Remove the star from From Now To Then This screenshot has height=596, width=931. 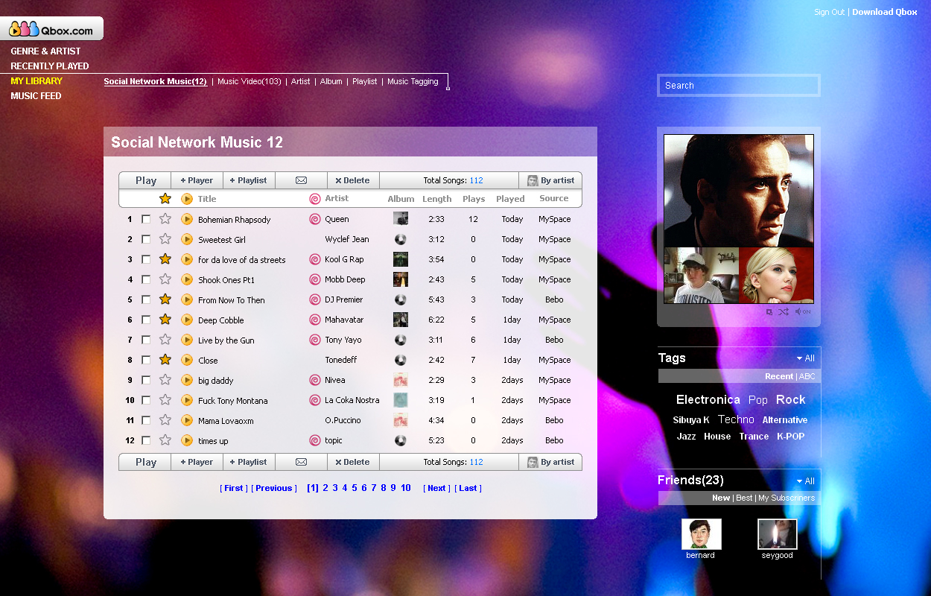tap(165, 299)
